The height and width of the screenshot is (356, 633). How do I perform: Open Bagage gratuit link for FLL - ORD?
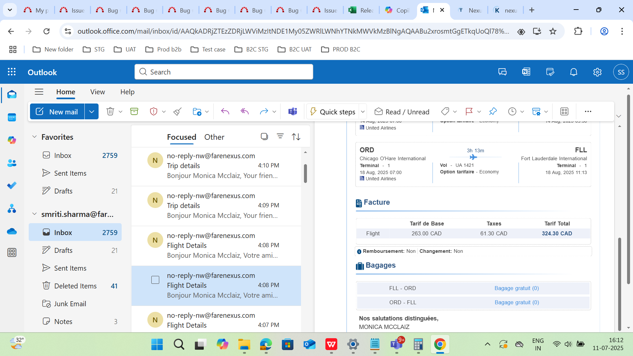(517, 288)
